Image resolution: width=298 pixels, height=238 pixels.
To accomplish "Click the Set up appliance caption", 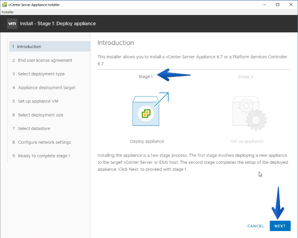I will tap(247, 141).
